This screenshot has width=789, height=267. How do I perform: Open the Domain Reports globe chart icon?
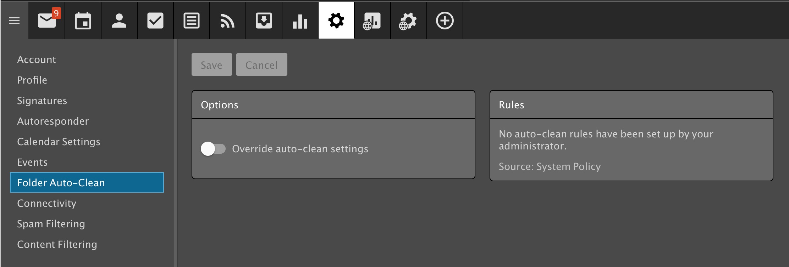(372, 21)
